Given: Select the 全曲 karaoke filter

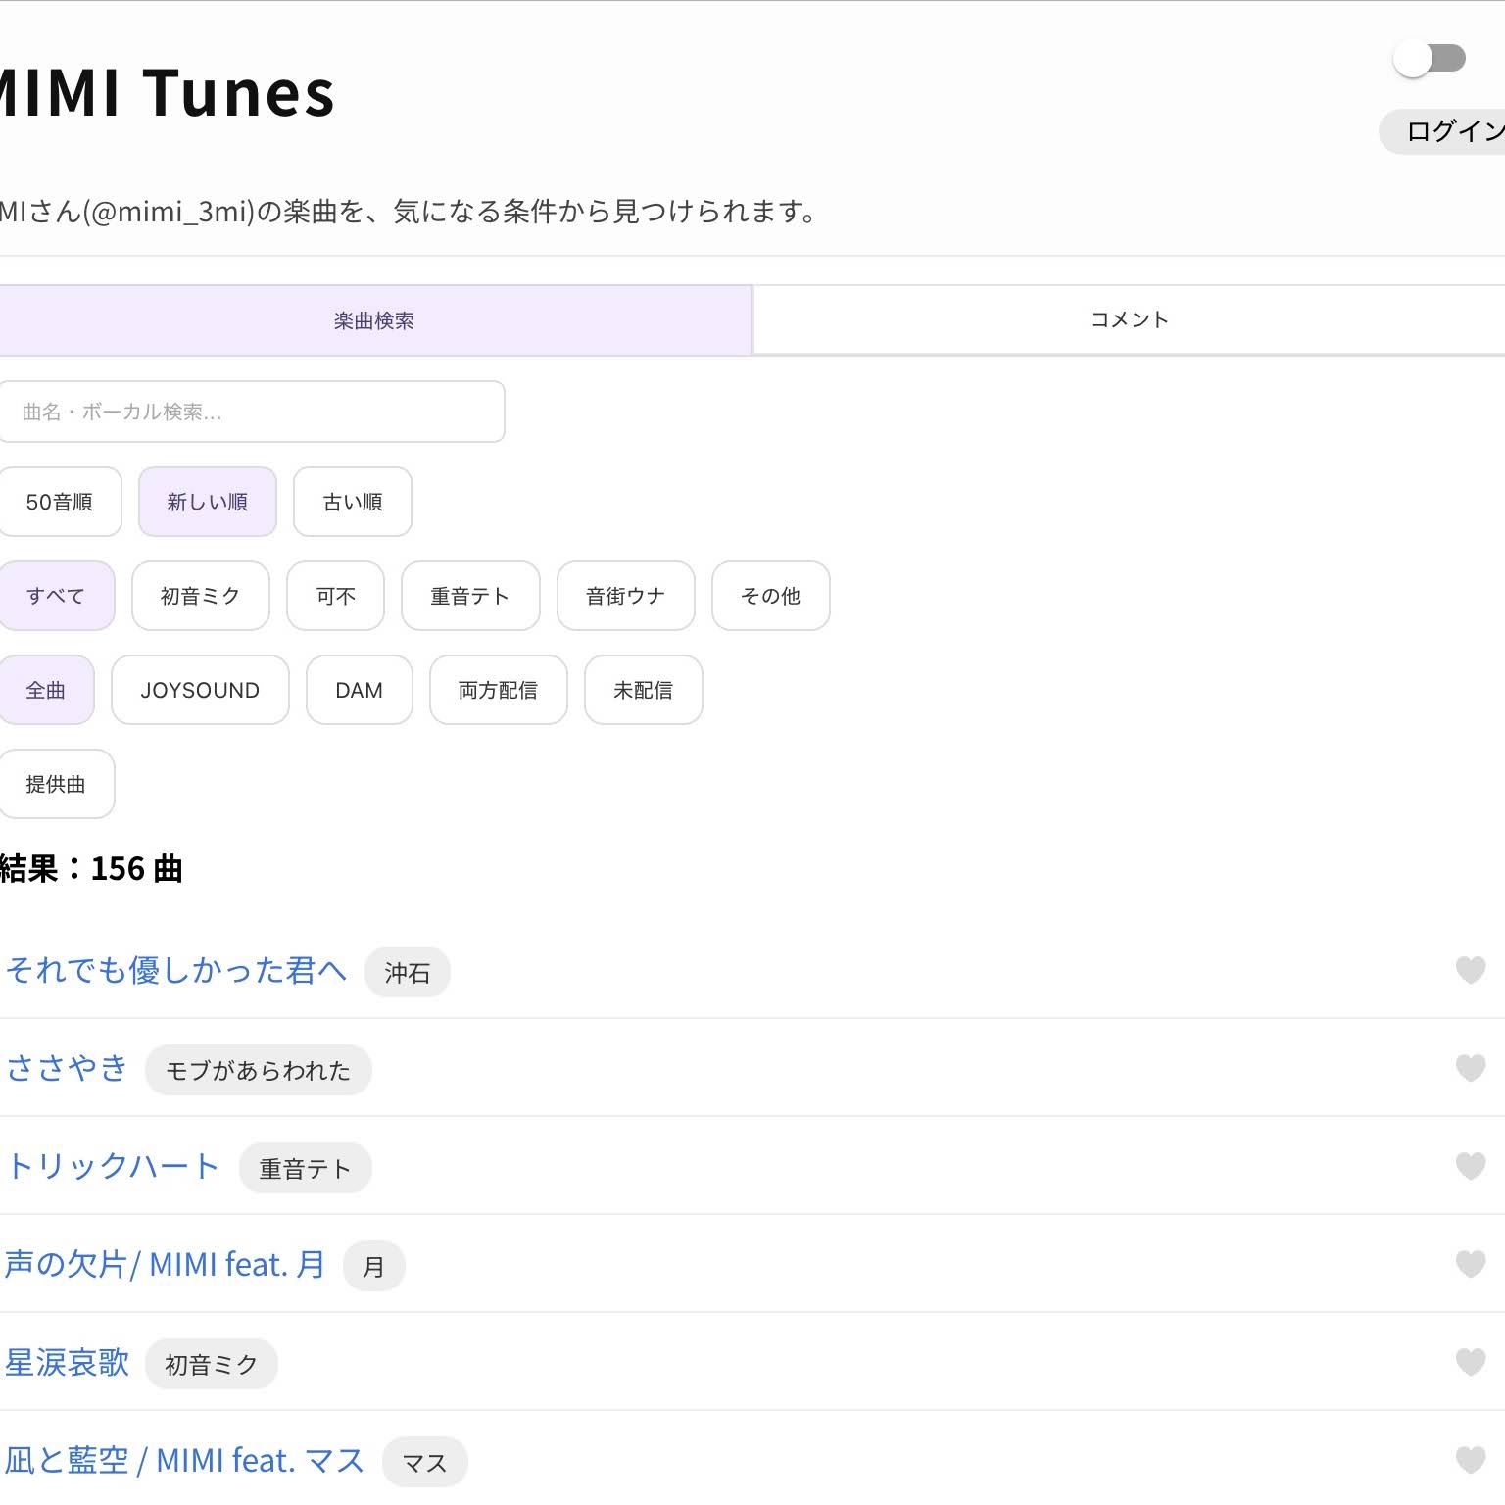Looking at the screenshot, I should [46, 690].
